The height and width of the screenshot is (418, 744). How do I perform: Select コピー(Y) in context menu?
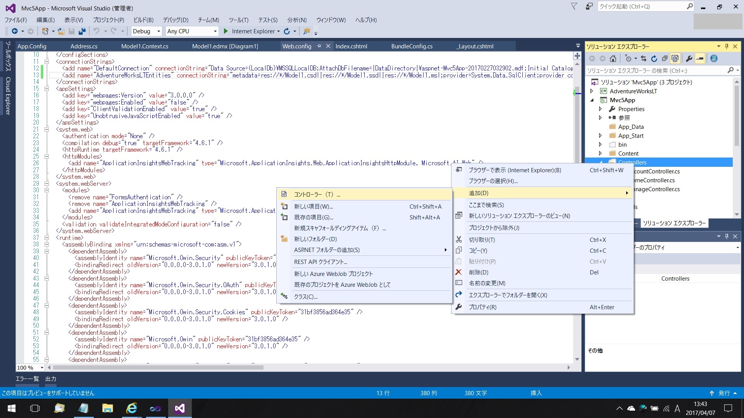pos(543,250)
